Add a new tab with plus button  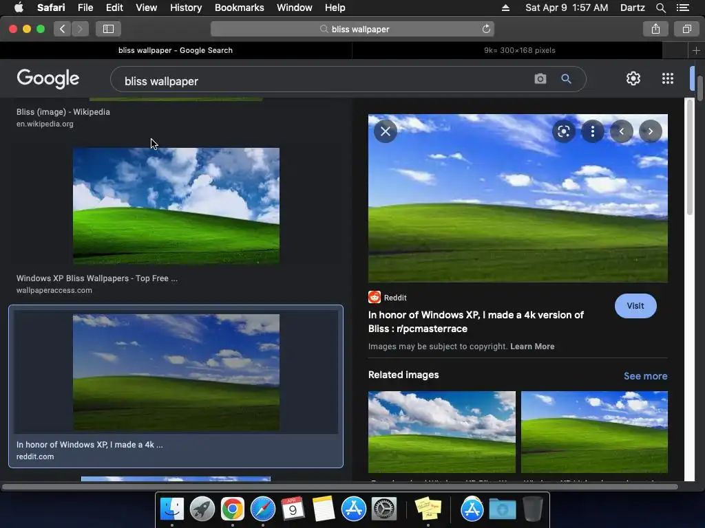pyautogui.click(x=696, y=50)
